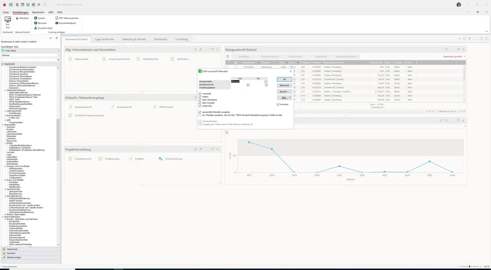Screen dimensions: 491x270
Task: Expand the Freie Suche selector
Action: pyautogui.click(x=59, y=50)
